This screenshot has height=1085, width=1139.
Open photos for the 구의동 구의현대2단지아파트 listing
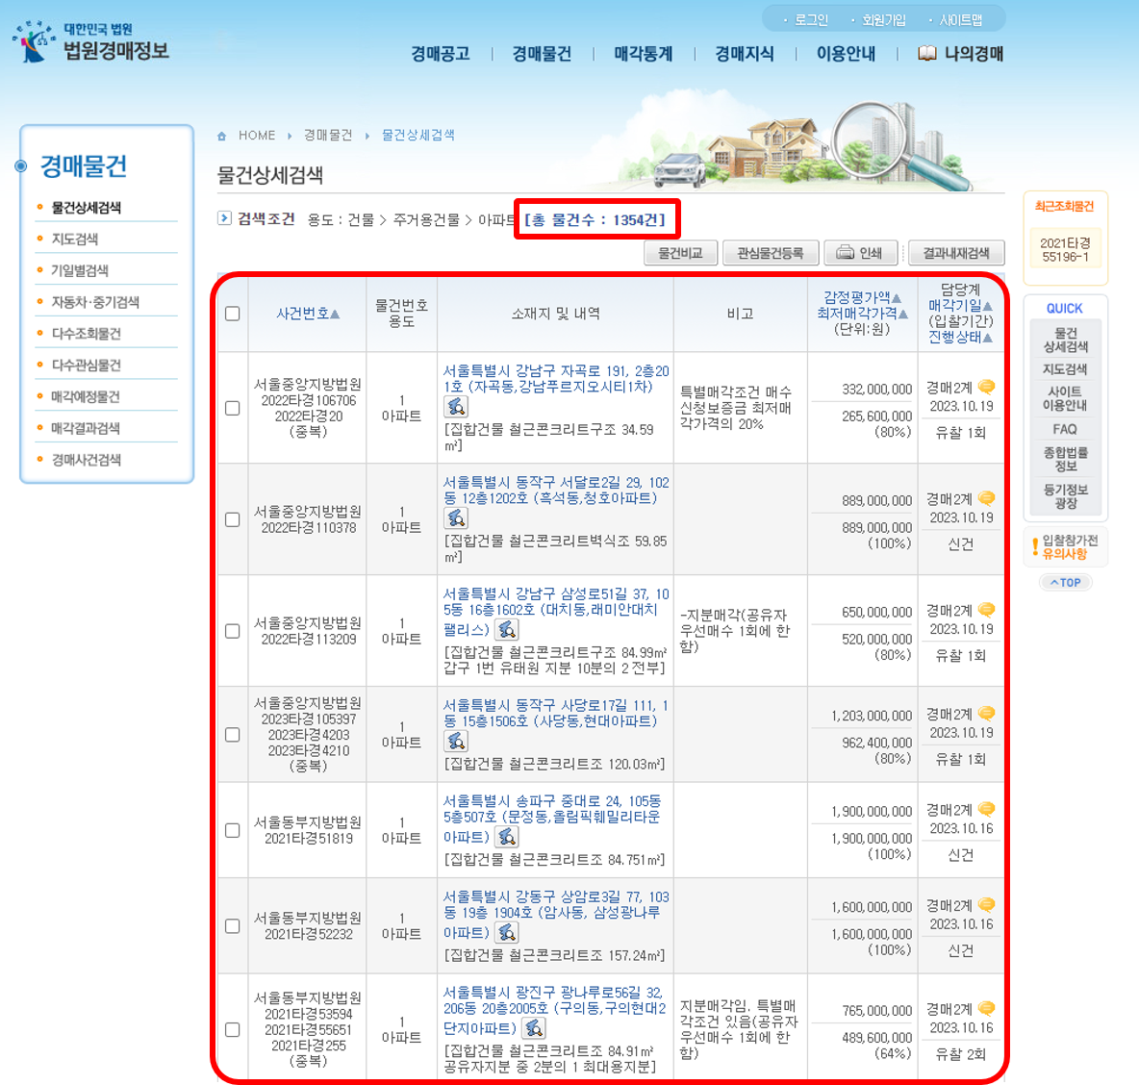[x=534, y=1028]
